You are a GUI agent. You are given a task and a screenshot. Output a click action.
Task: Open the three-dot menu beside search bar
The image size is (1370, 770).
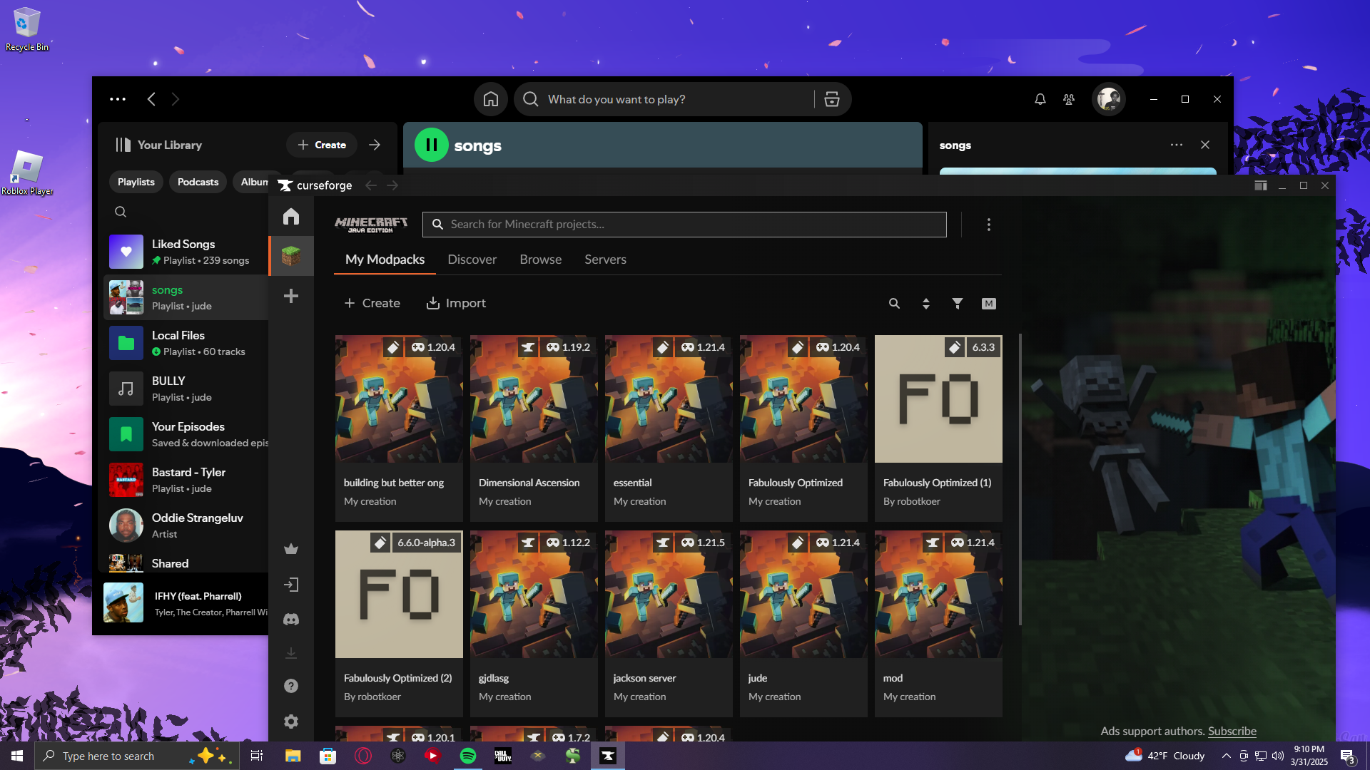(988, 225)
